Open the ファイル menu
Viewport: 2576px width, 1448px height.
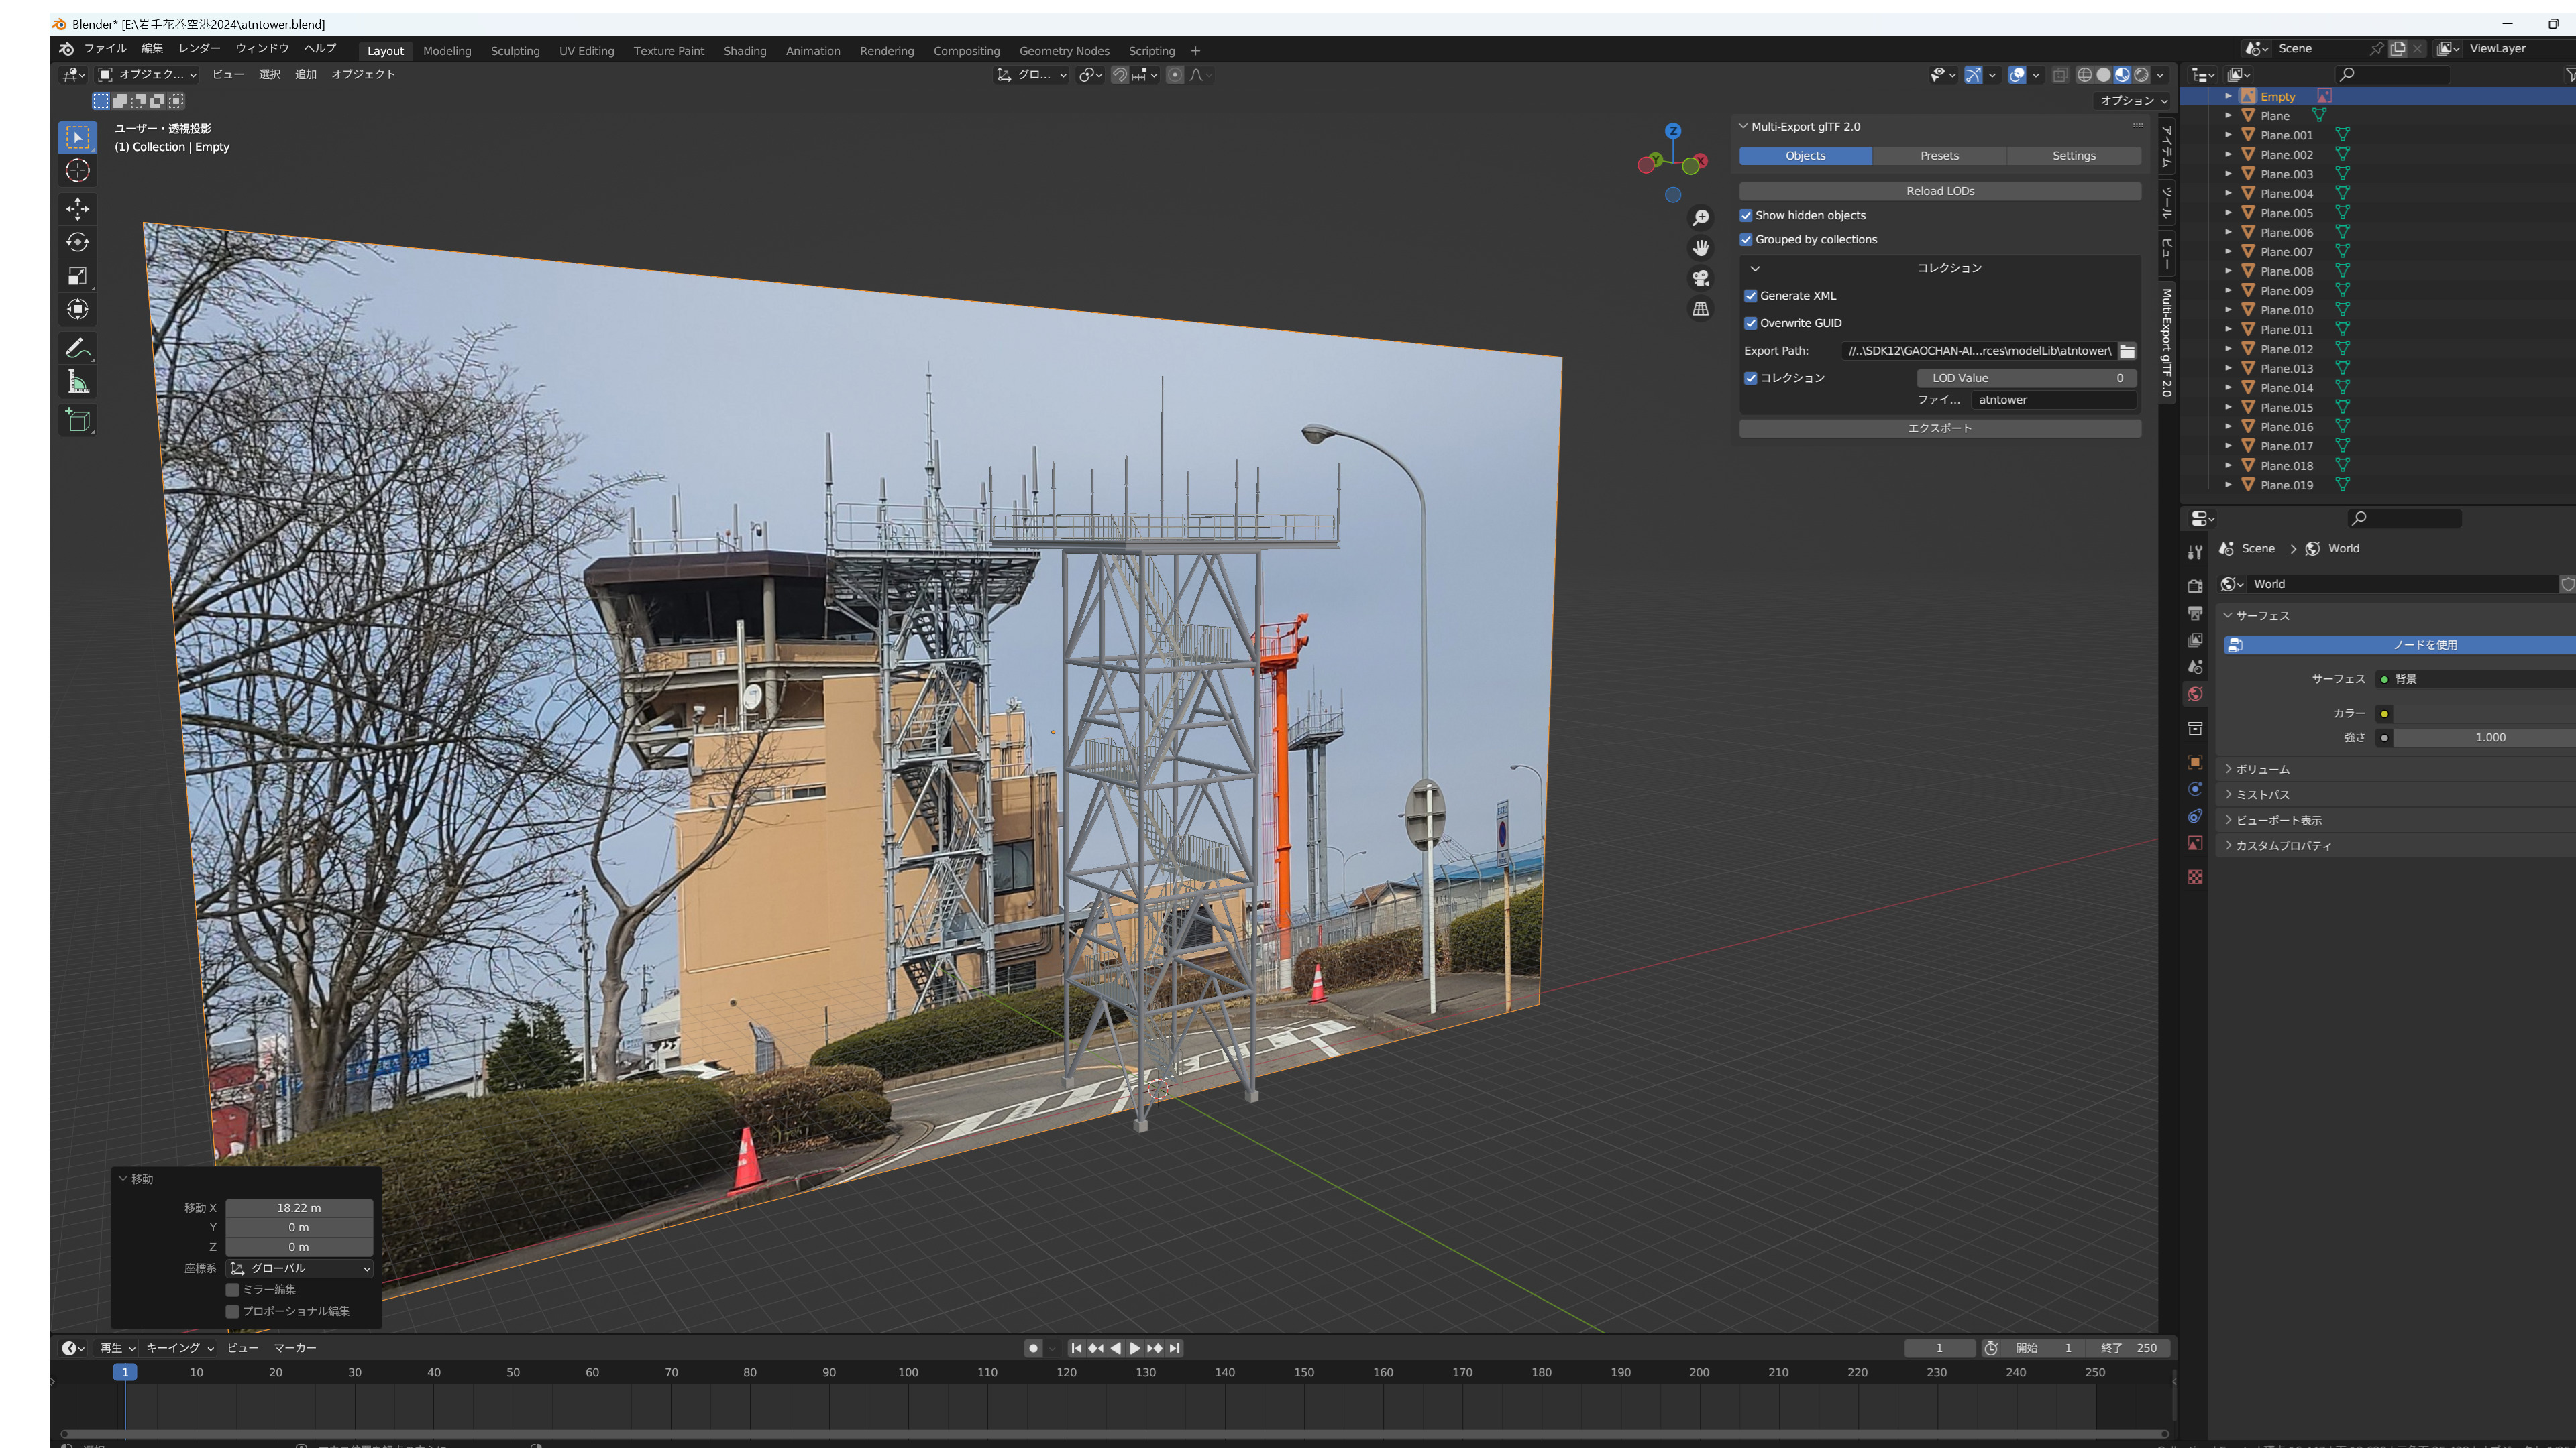pyautogui.click(x=105, y=49)
